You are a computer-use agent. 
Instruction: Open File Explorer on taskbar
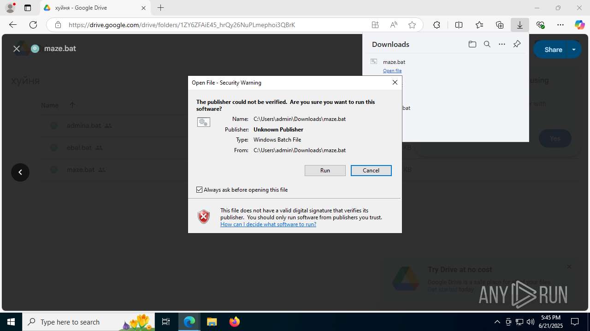point(212,322)
